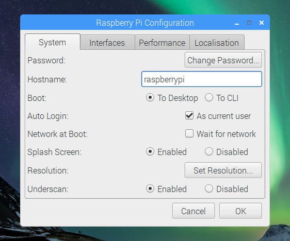Click into the Hostname text field

click(x=202, y=79)
